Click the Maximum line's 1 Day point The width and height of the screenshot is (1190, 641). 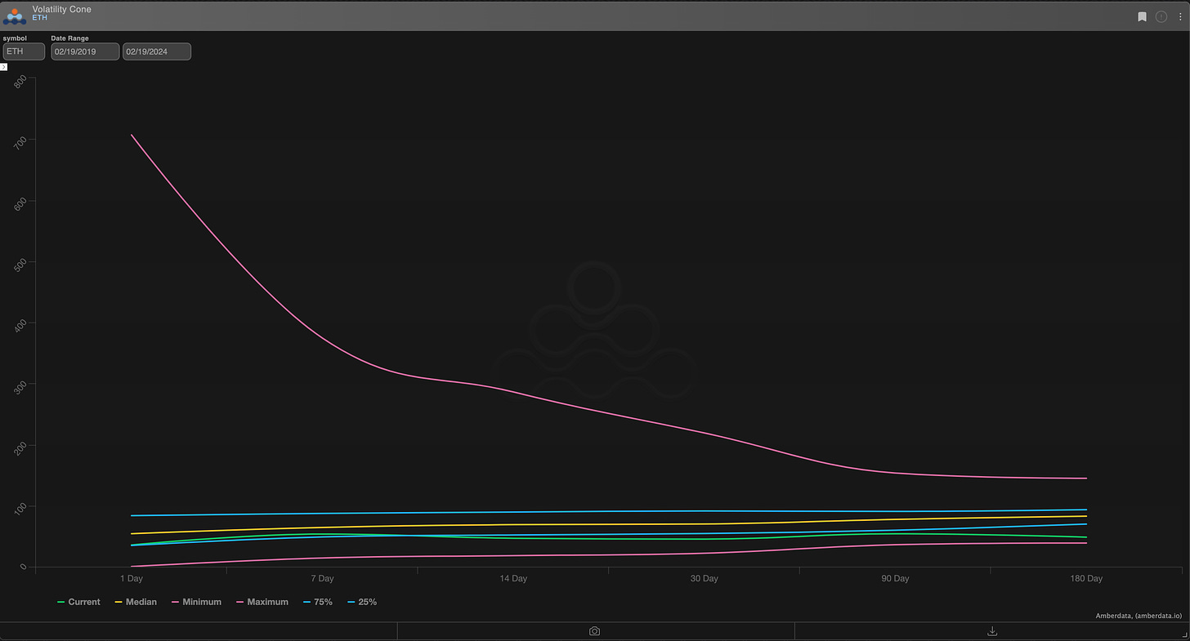tap(132, 135)
